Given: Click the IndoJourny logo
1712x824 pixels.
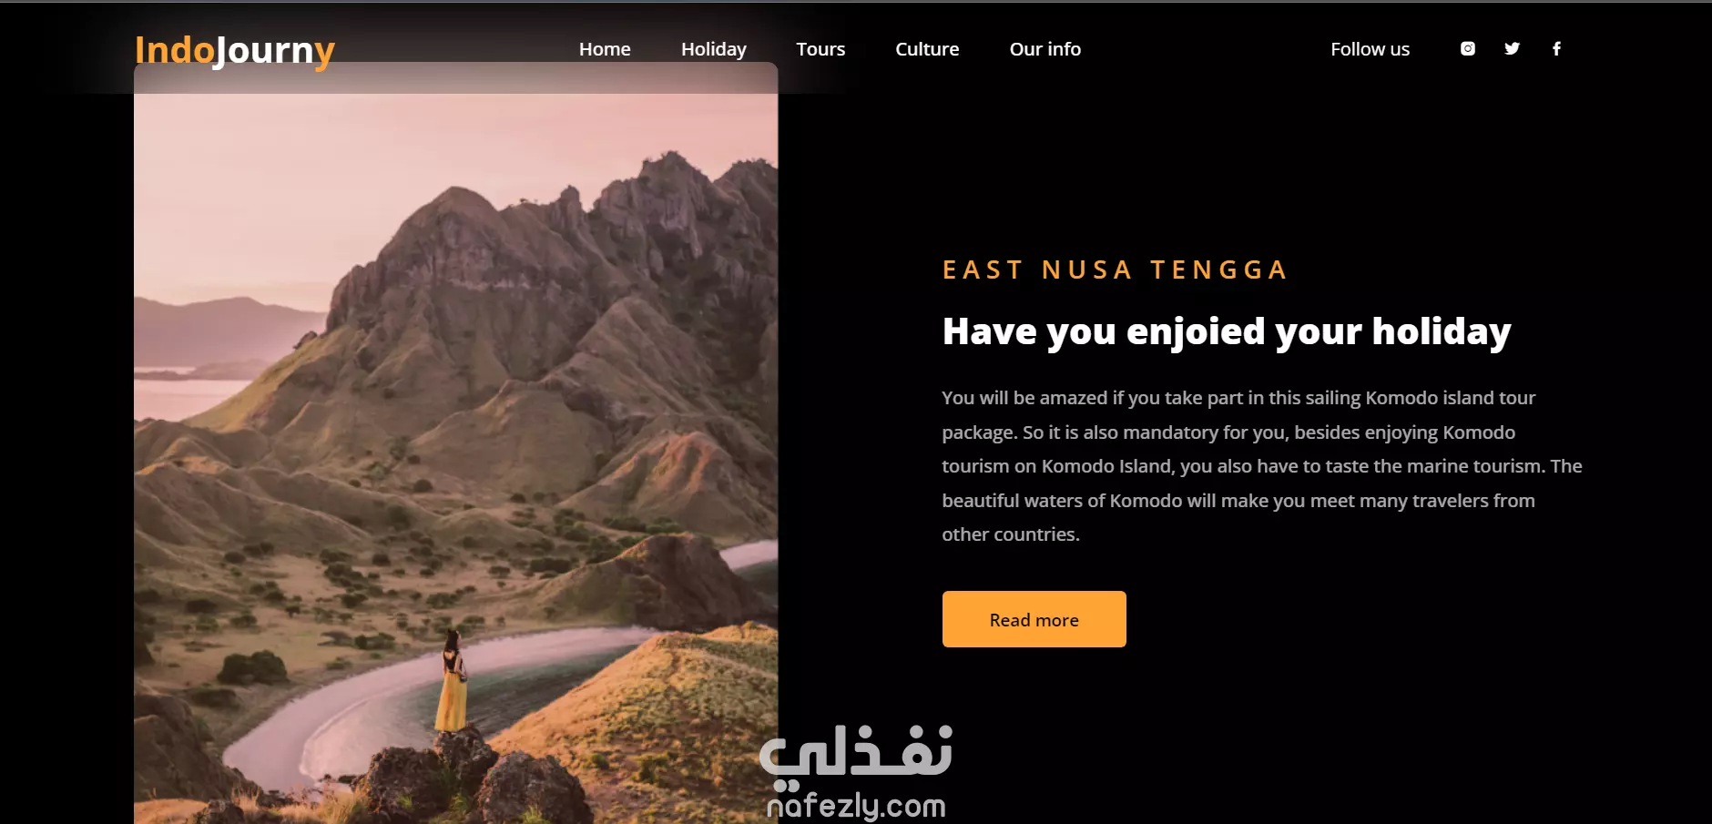Looking at the screenshot, I should pos(235,50).
